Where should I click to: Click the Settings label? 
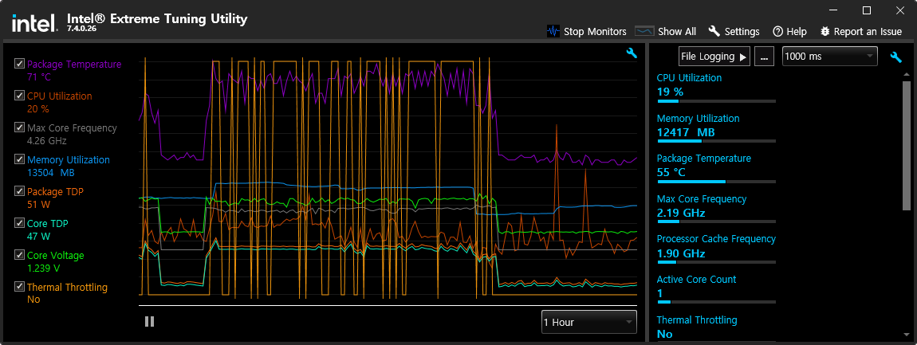[x=742, y=32]
